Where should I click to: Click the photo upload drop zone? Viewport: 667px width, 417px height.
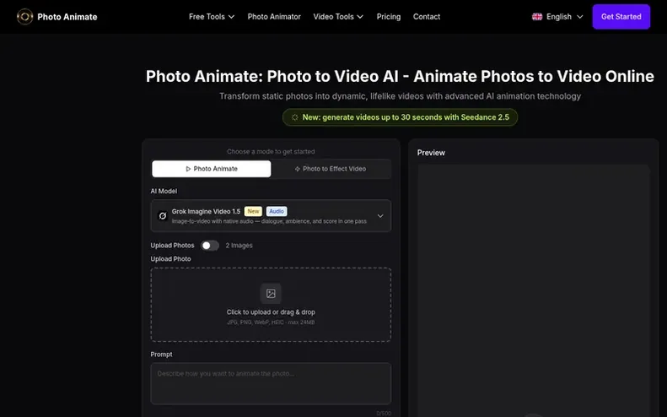tap(271, 305)
